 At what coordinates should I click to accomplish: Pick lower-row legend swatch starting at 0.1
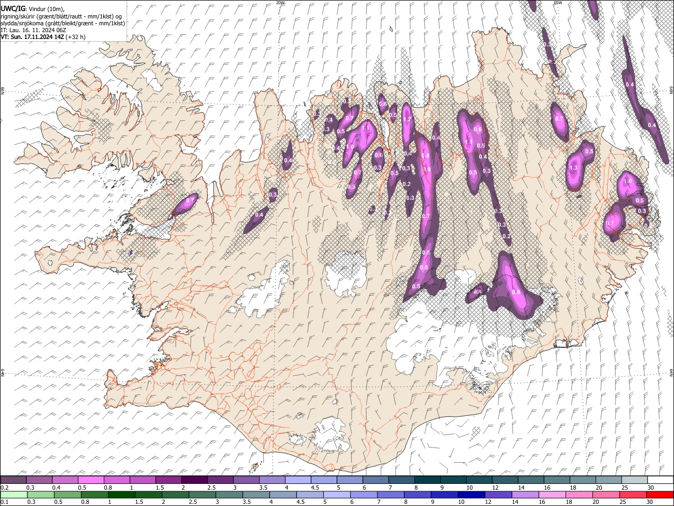point(14,495)
